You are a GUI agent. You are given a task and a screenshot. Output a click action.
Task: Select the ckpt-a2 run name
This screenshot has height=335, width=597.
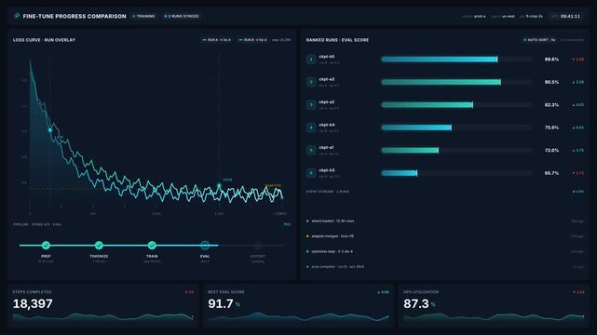[x=327, y=102]
